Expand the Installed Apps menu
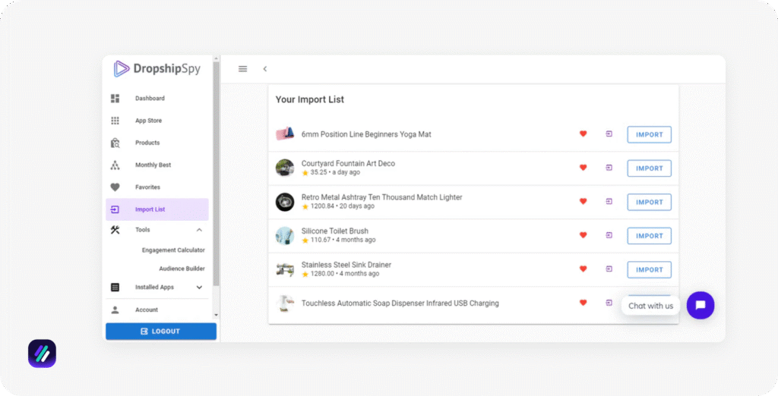This screenshot has width=778, height=396. pos(199,288)
